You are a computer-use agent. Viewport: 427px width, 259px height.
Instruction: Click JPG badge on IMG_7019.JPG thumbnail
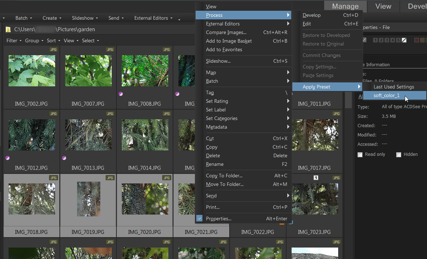pos(110,178)
